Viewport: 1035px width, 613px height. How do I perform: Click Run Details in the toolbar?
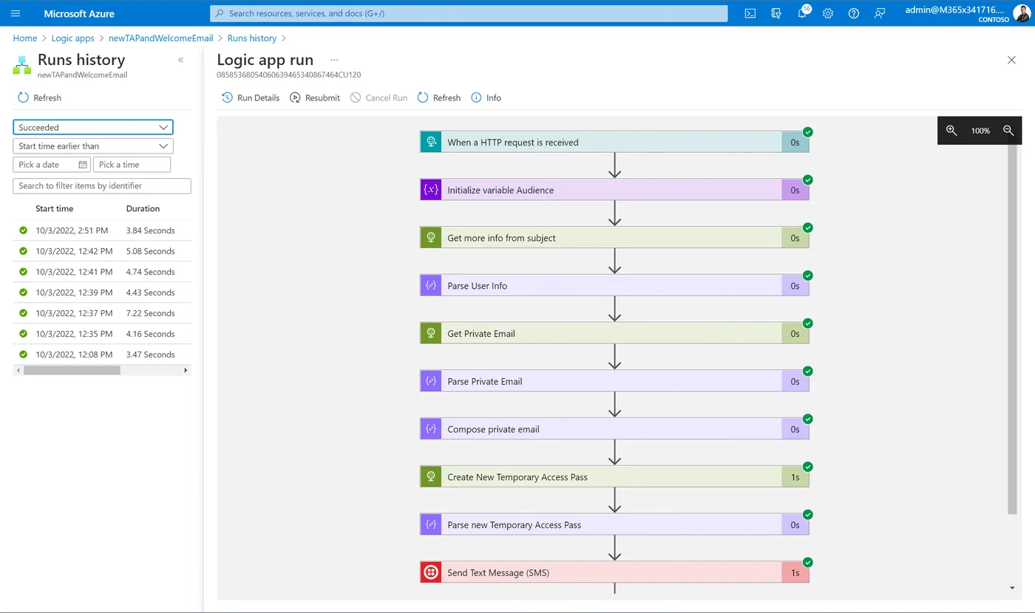pos(251,97)
